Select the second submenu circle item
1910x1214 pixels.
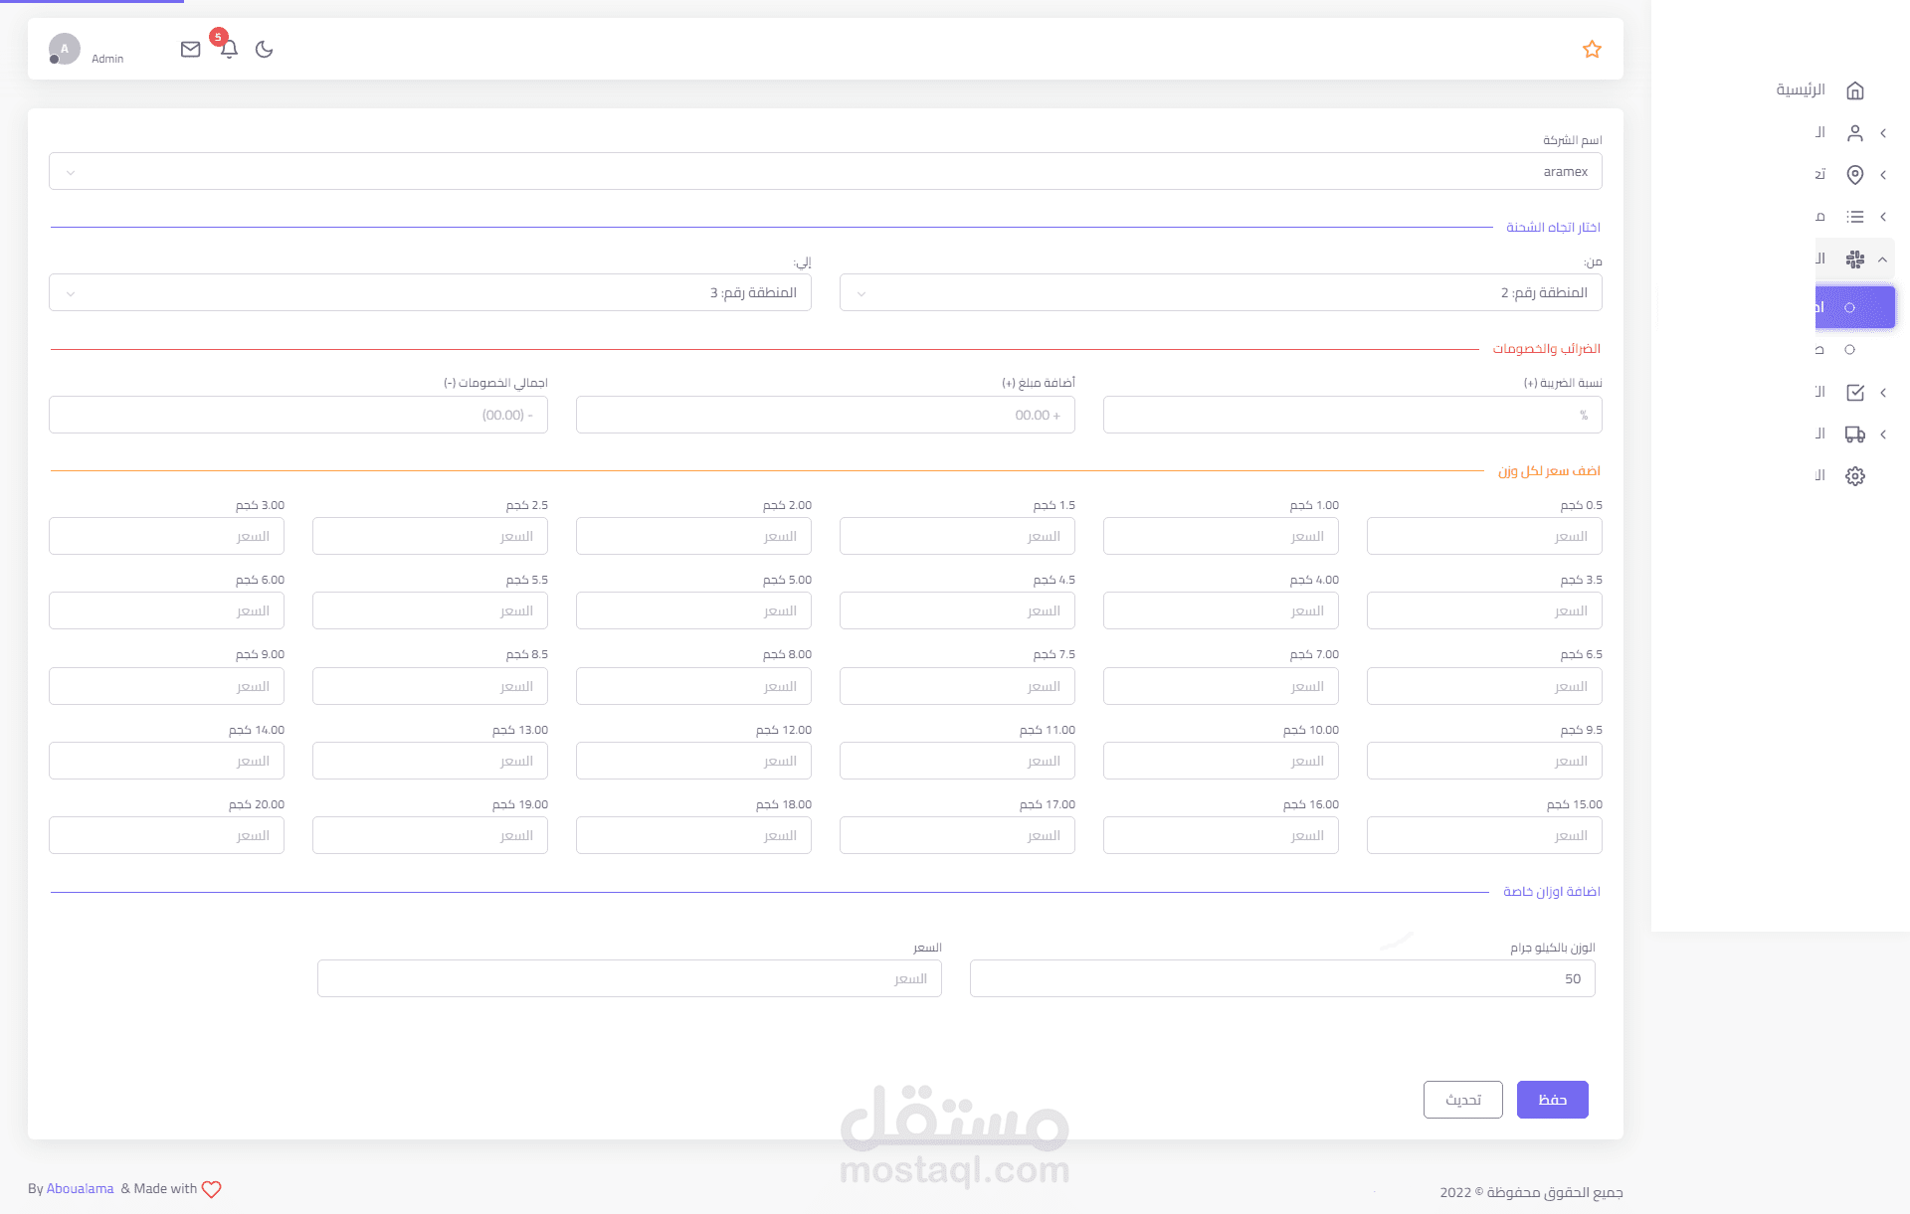[x=1849, y=350]
